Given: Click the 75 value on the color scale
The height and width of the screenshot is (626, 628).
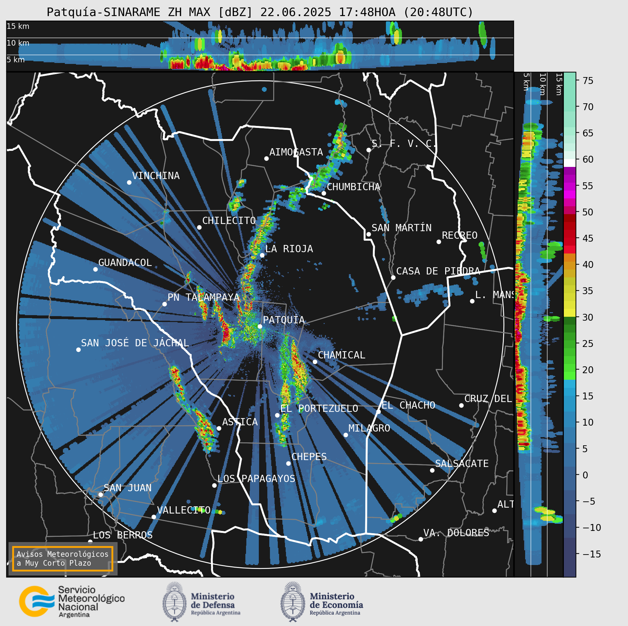Looking at the screenshot, I should tap(588, 81).
